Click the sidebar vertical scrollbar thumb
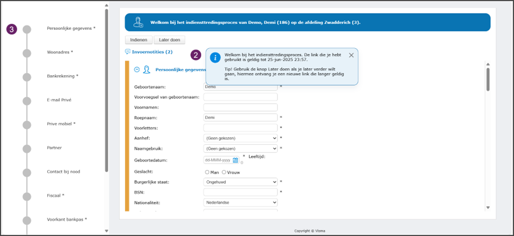This screenshot has height=236, width=514. (x=106, y=90)
